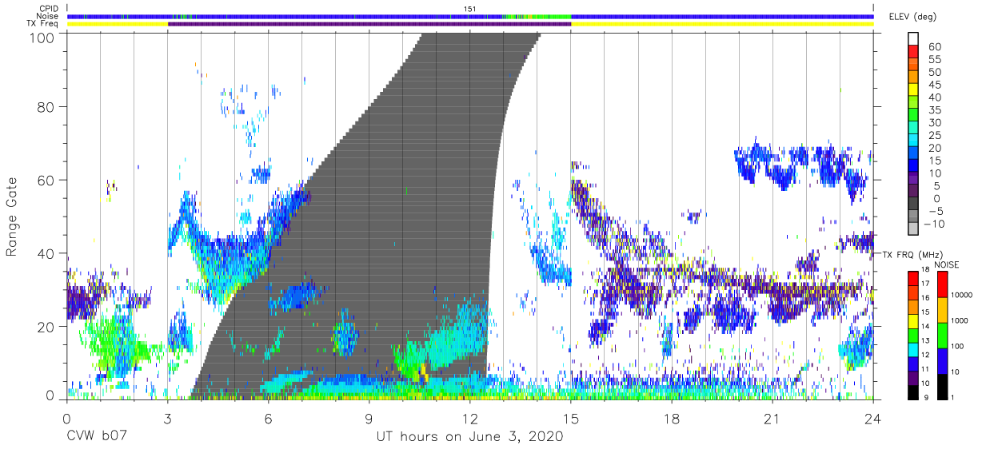
Task: Select the blue NOISE swatch between 10 and 100
Action: [941, 360]
